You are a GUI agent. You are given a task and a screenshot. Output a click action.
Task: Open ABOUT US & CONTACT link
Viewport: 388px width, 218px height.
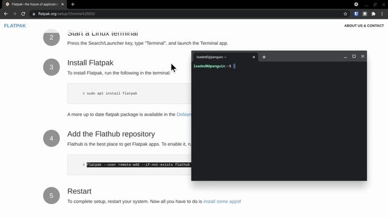click(x=364, y=25)
